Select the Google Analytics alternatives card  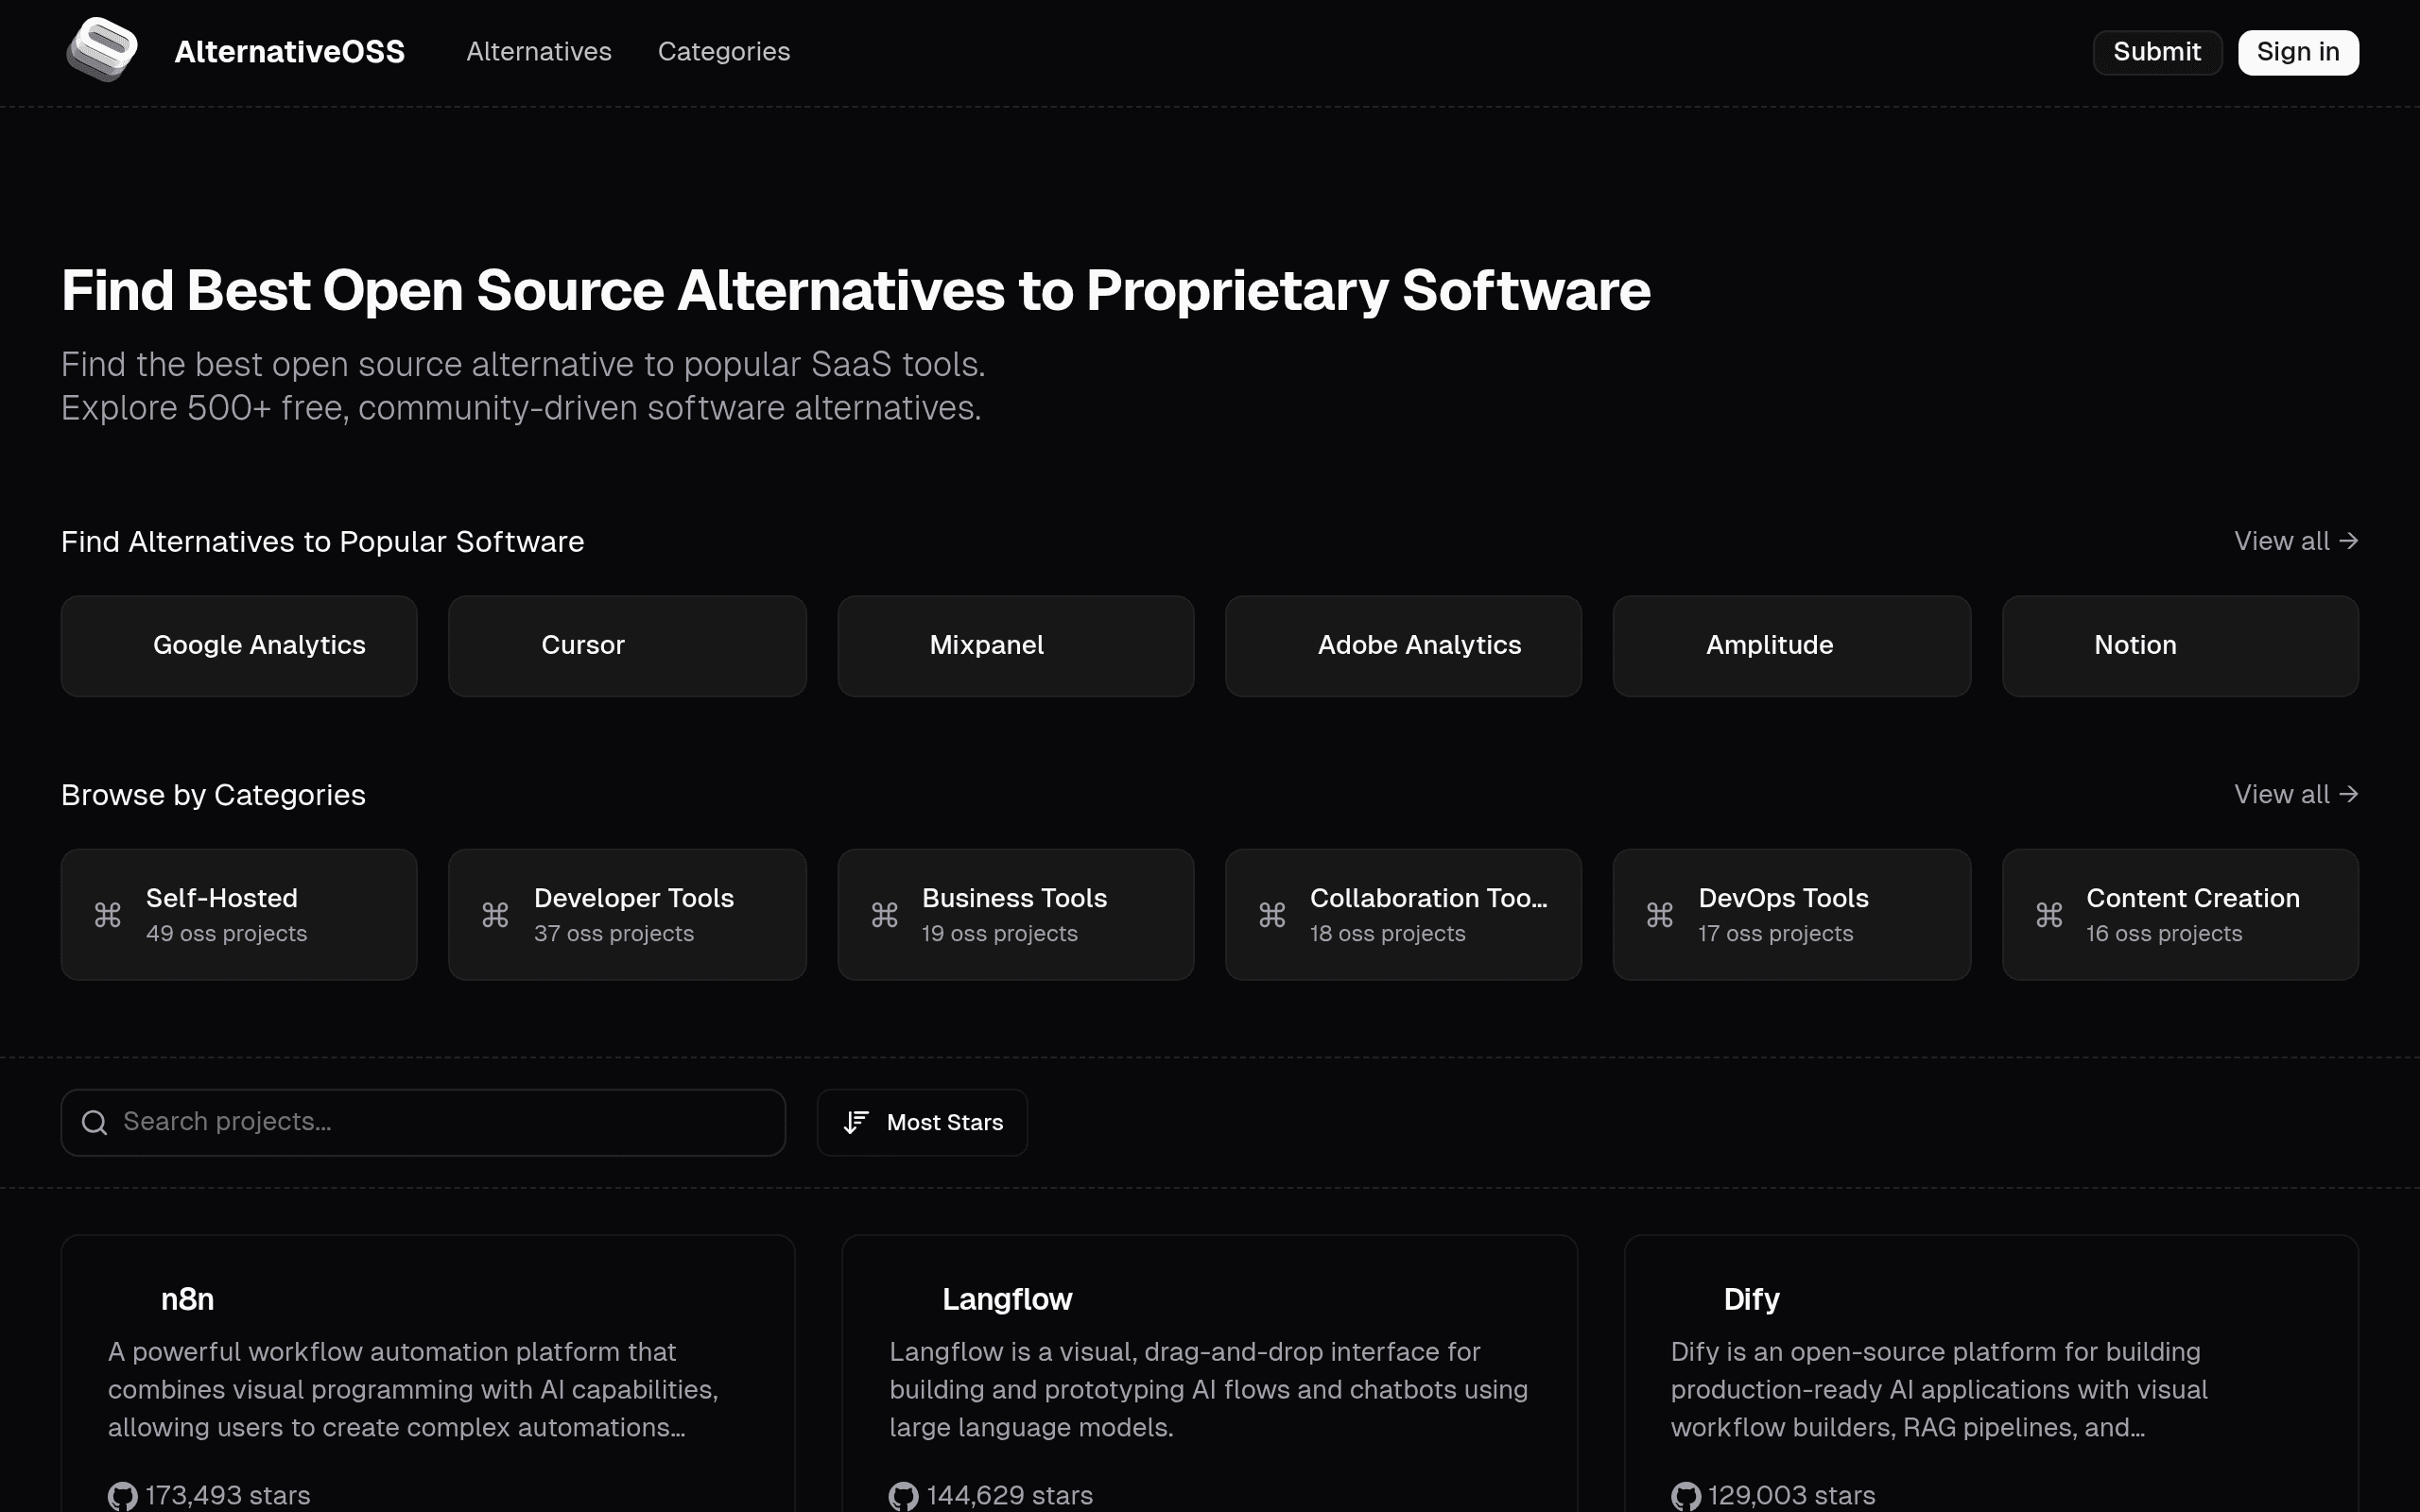[x=239, y=646]
